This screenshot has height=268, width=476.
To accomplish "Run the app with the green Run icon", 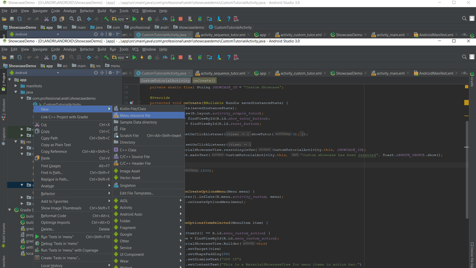I will coord(134,57).
